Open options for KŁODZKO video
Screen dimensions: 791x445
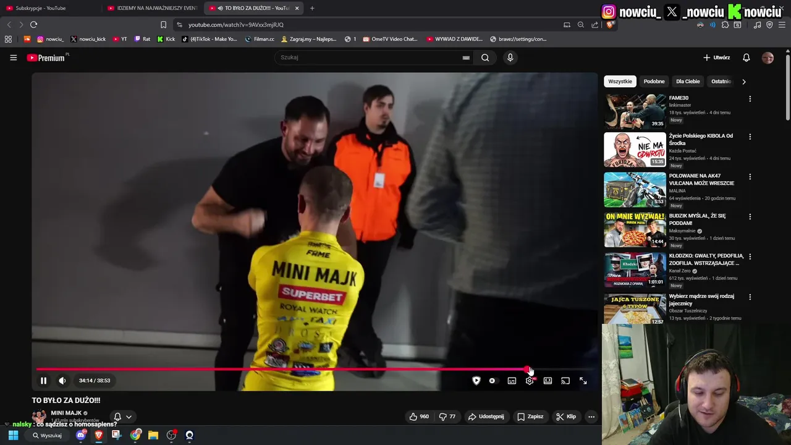(750, 256)
